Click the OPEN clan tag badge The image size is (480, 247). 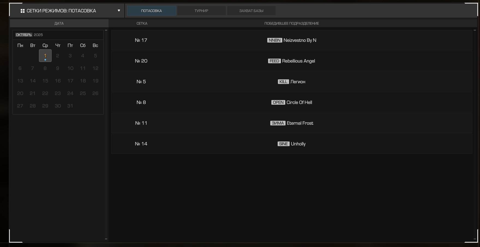tap(278, 103)
